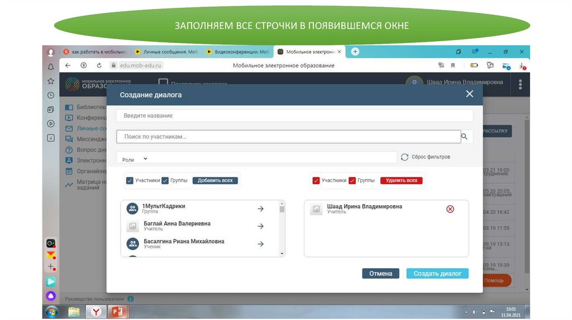The width and height of the screenshot is (572, 320).
Task: Open Матрица назначения заданий menu item
Action: coord(85,185)
